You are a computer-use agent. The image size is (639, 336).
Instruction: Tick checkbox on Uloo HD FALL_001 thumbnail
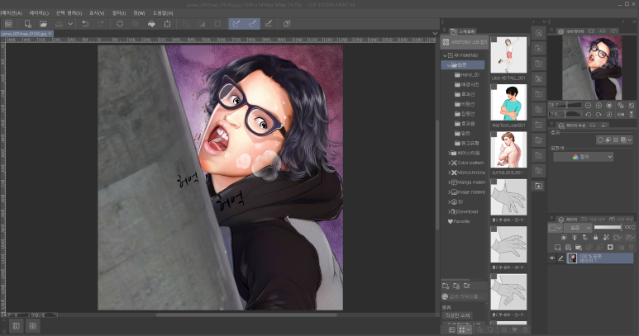pyautogui.click(x=494, y=40)
